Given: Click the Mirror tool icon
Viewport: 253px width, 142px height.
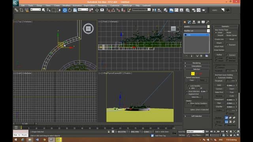Looking at the screenshot, I should 154,10.
